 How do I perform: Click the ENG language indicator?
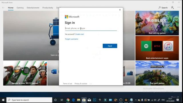coord(163,100)
